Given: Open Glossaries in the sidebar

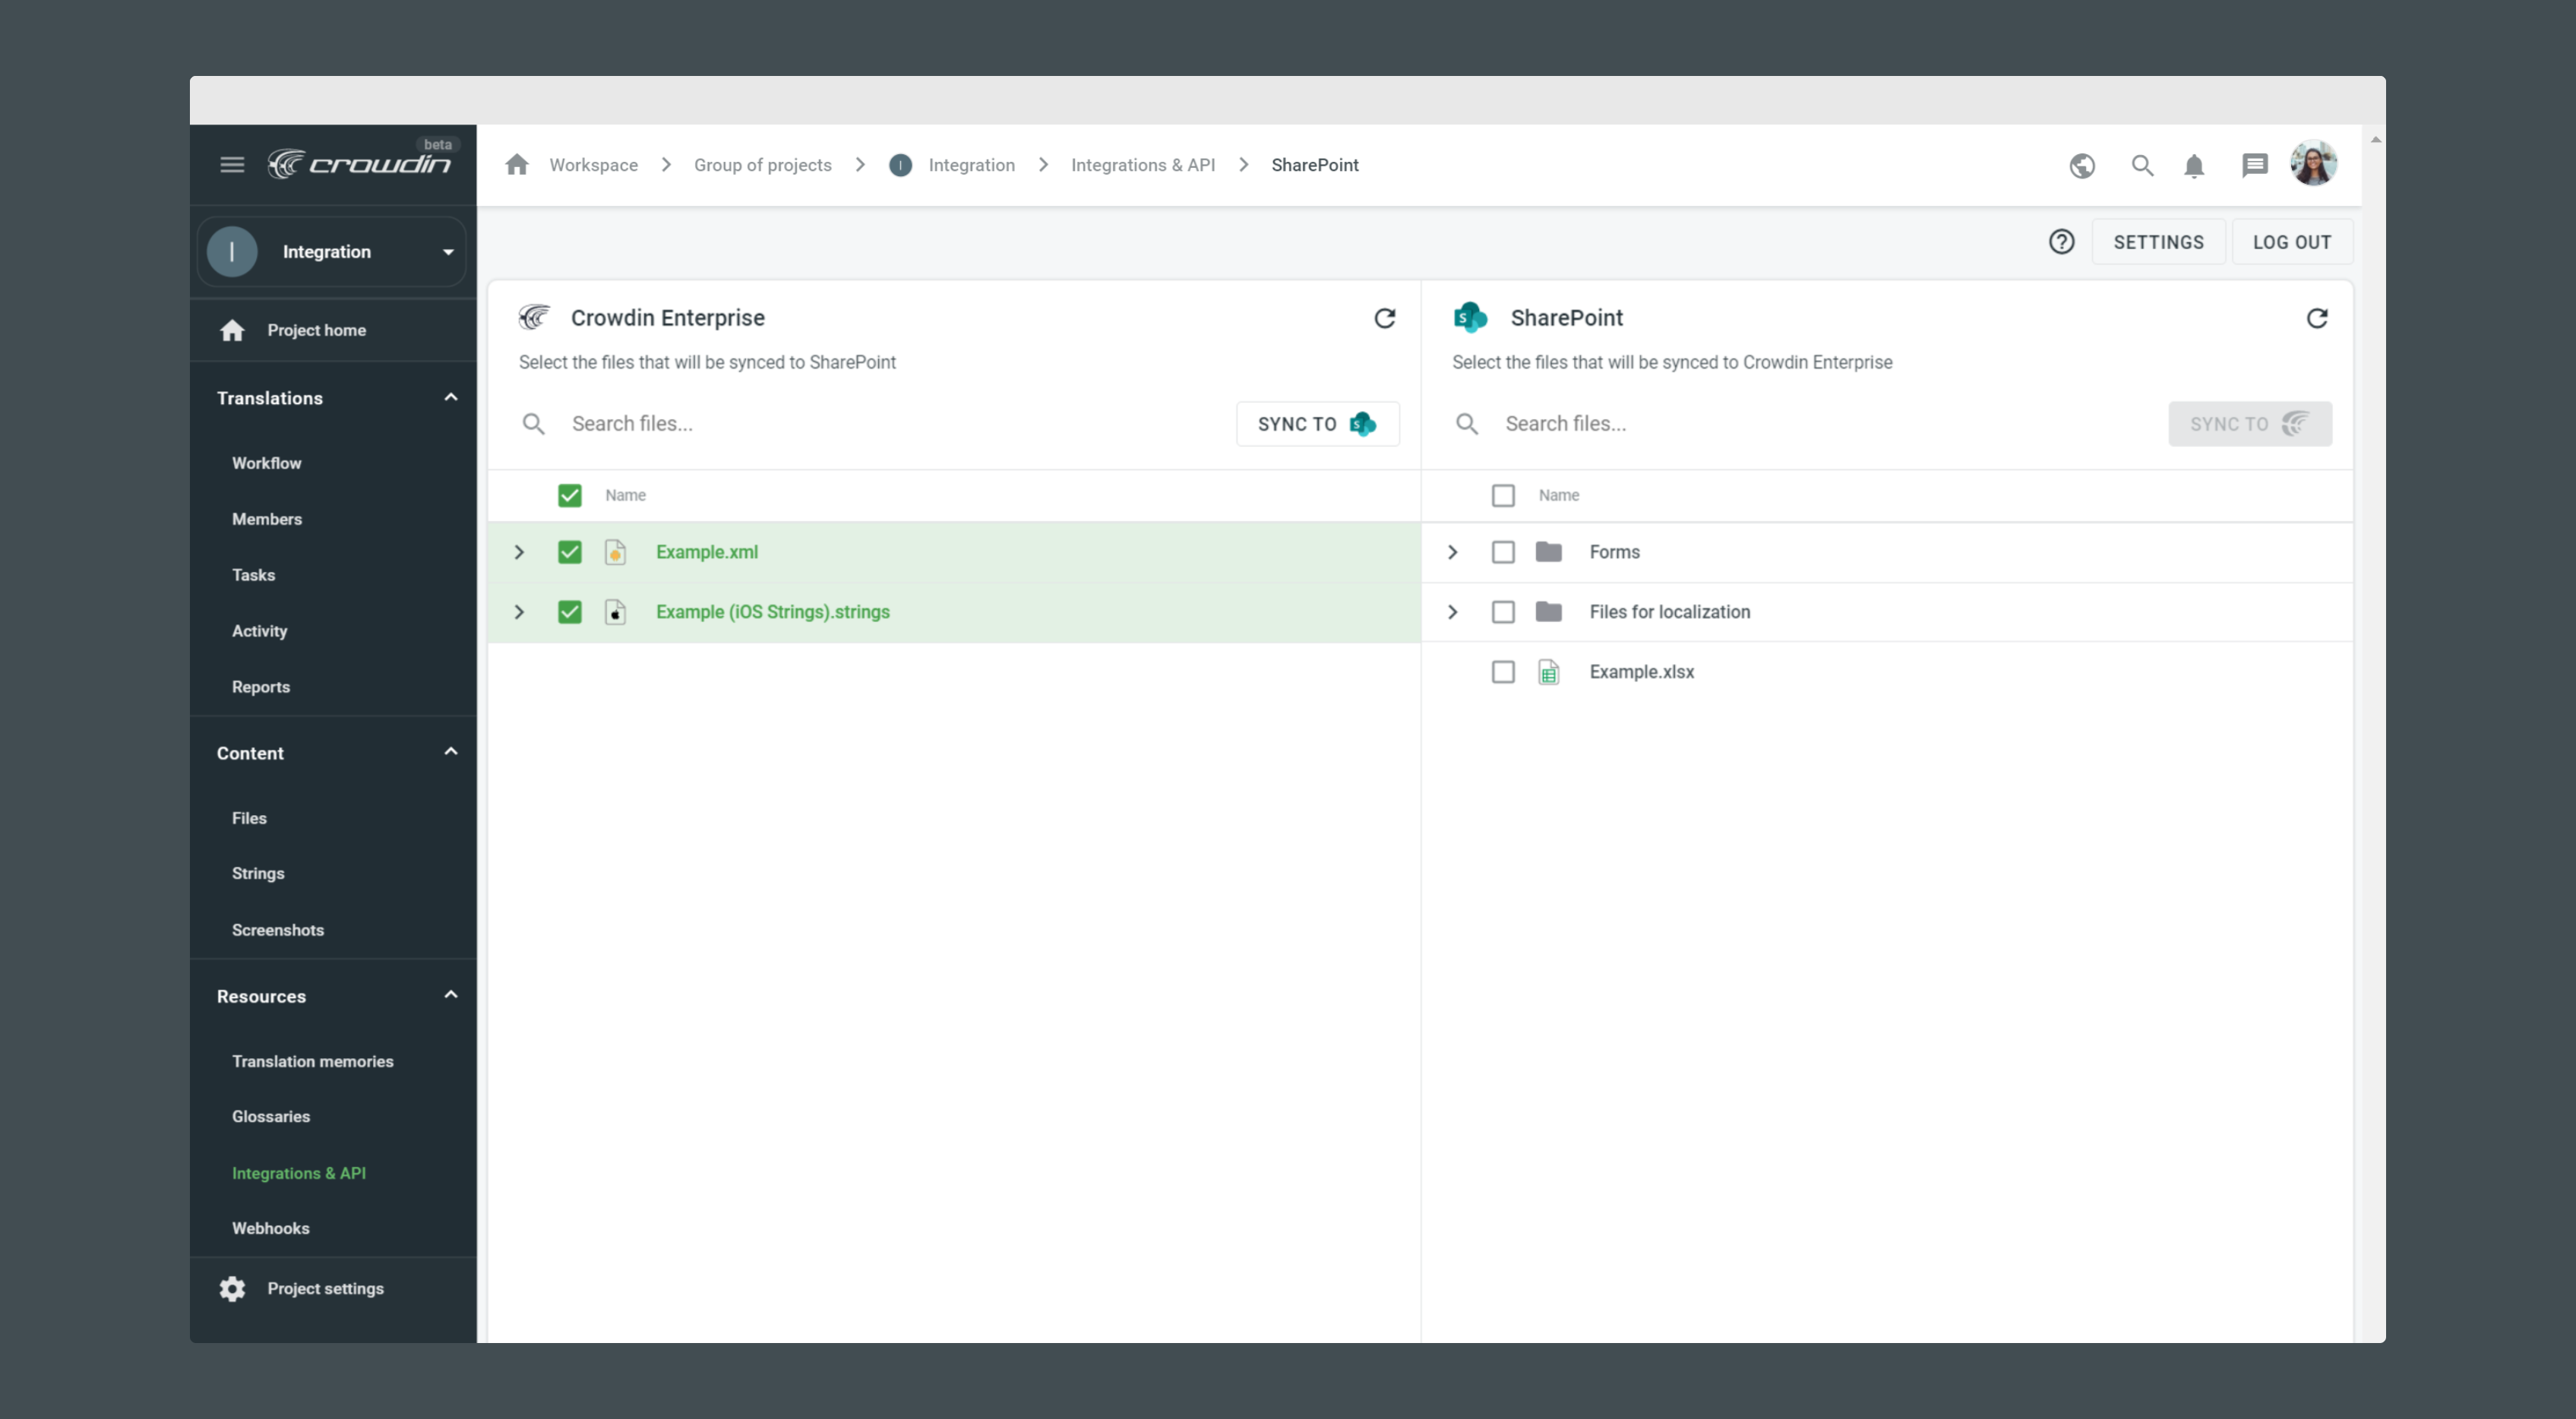Looking at the screenshot, I should click(x=270, y=1116).
